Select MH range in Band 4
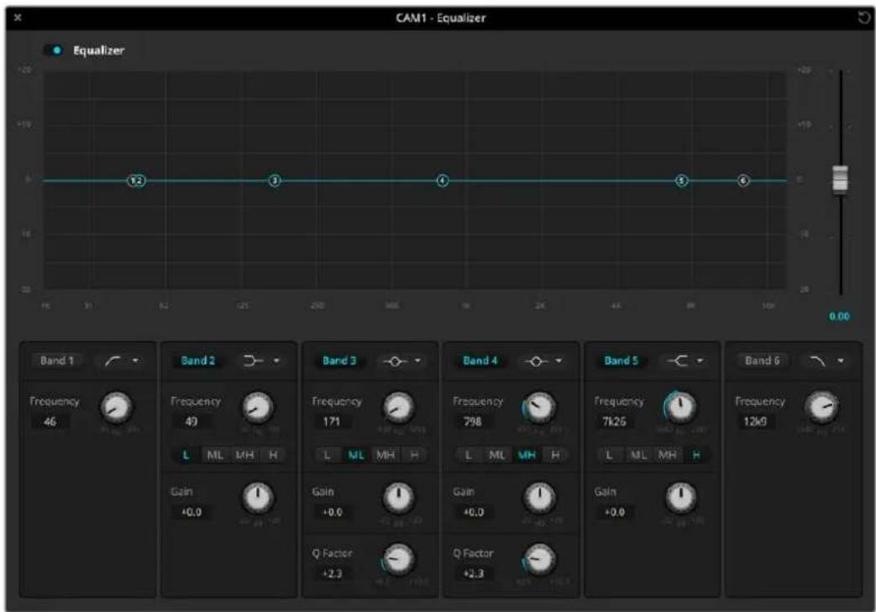The image size is (876, 612). pyautogui.click(x=527, y=455)
